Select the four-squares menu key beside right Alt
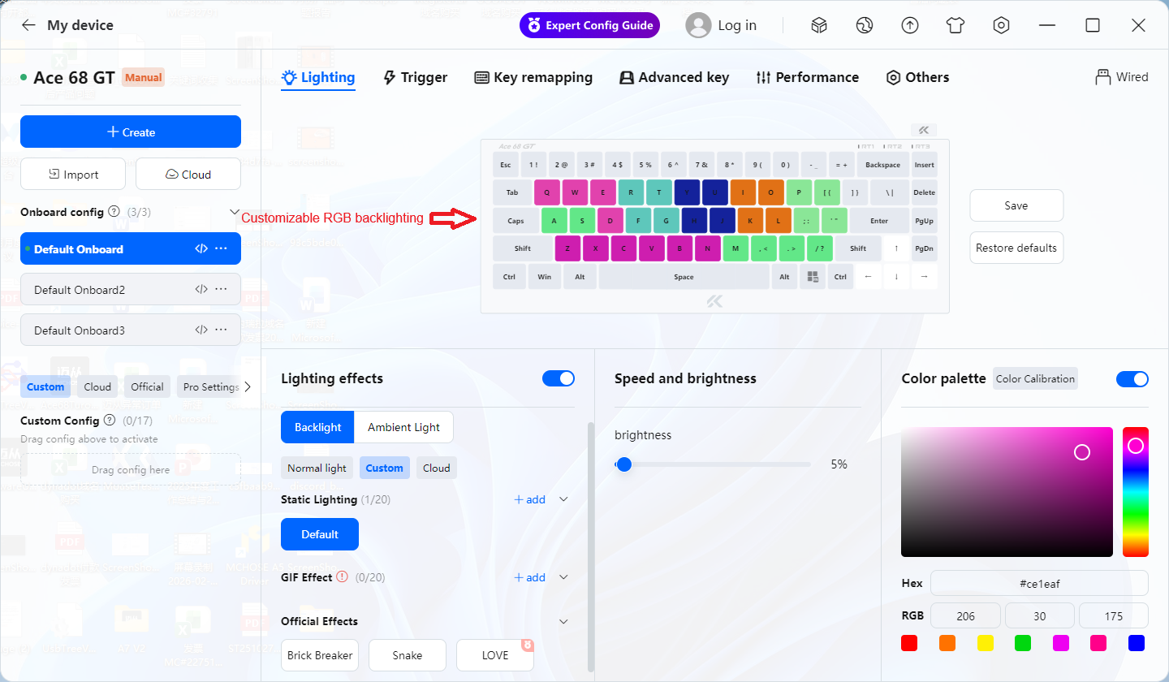Image resolution: width=1169 pixels, height=682 pixels. point(813,277)
